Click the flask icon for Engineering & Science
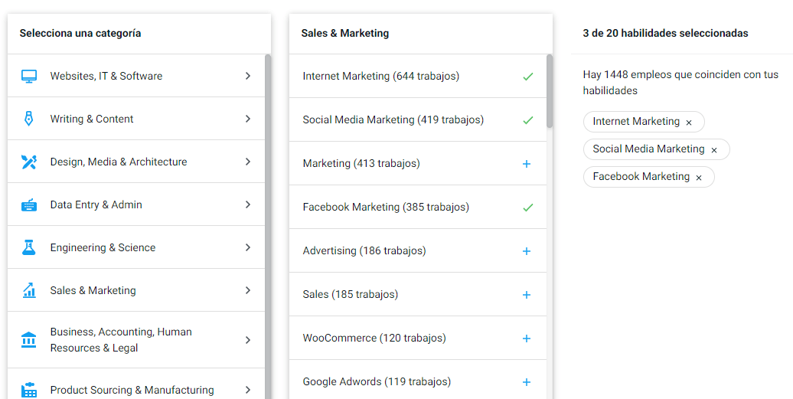793x399 pixels. coord(29,247)
